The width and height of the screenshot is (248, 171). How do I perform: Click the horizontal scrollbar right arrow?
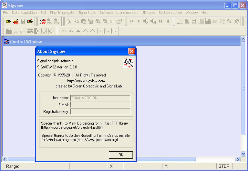pos(238,159)
